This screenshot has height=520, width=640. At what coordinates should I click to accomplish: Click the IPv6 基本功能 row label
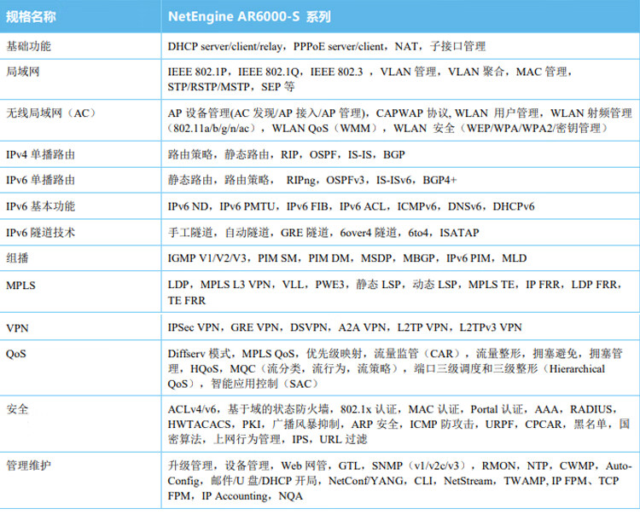(x=40, y=206)
